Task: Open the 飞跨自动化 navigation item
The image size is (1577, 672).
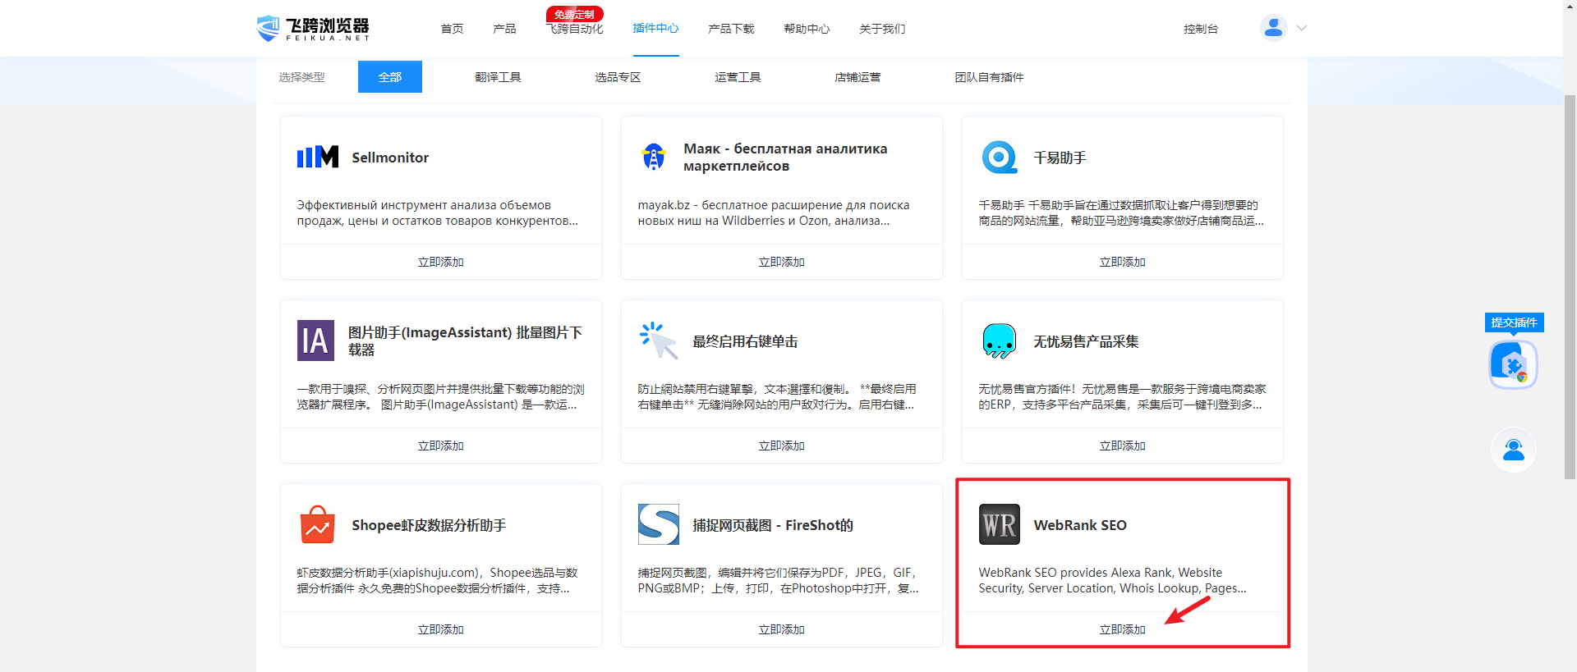Action: tap(574, 29)
